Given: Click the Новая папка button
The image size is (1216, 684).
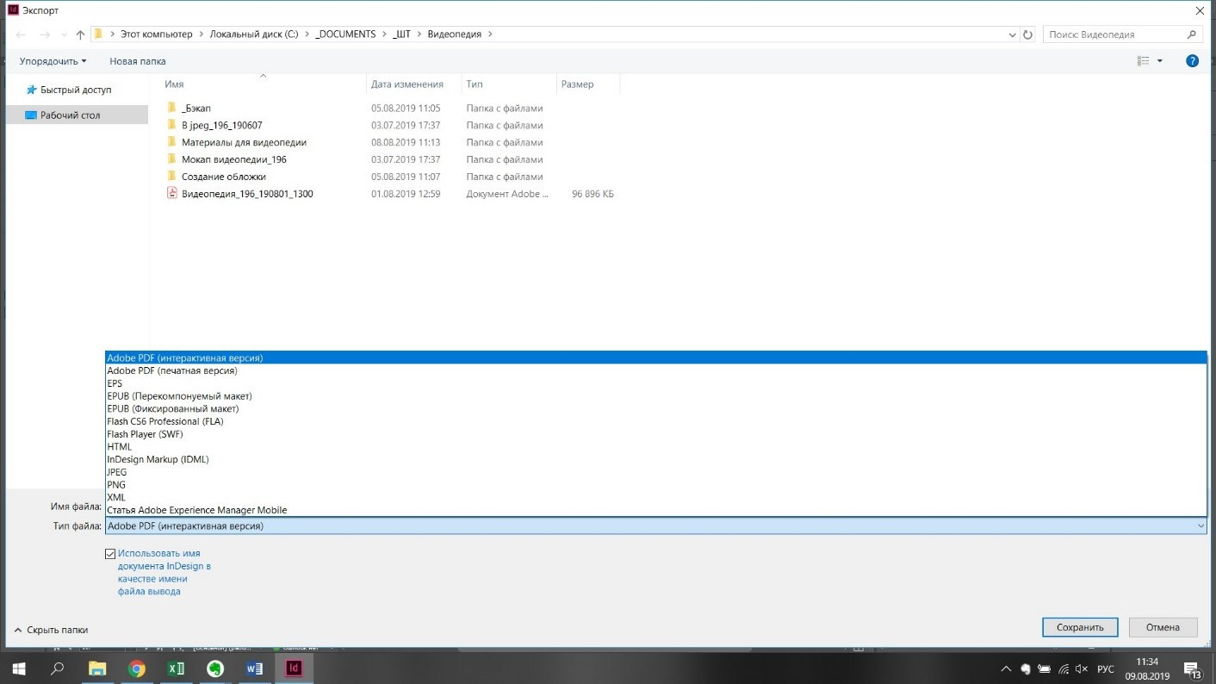Looking at the screenshot, I should tap(138, 61).
